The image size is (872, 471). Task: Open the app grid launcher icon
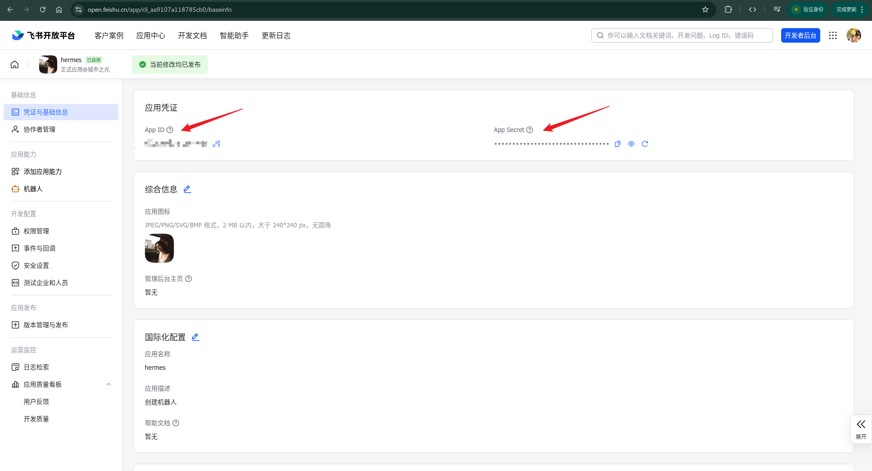(833, 35)
